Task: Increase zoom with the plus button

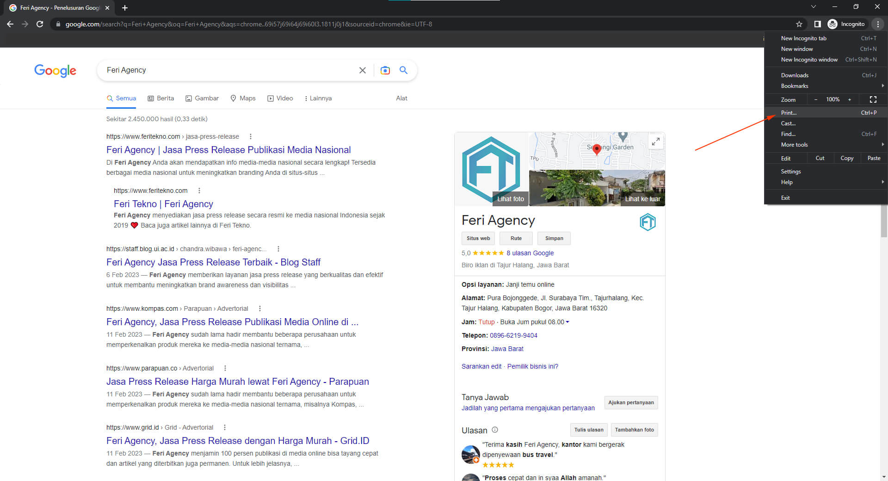Action: 850,99
